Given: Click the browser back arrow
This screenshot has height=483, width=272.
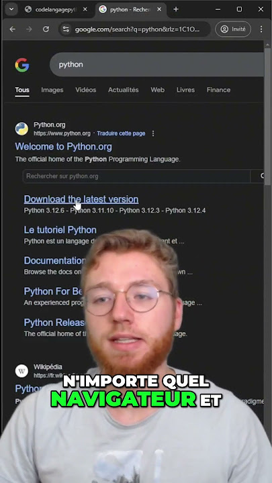Looking at the screenshot, I should coord(12,30).
